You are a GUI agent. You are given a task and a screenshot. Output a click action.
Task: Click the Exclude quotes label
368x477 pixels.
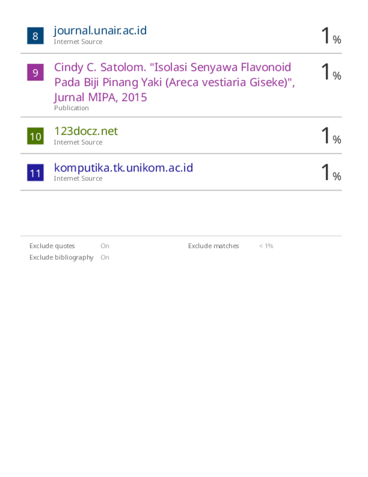click(52, 246)
